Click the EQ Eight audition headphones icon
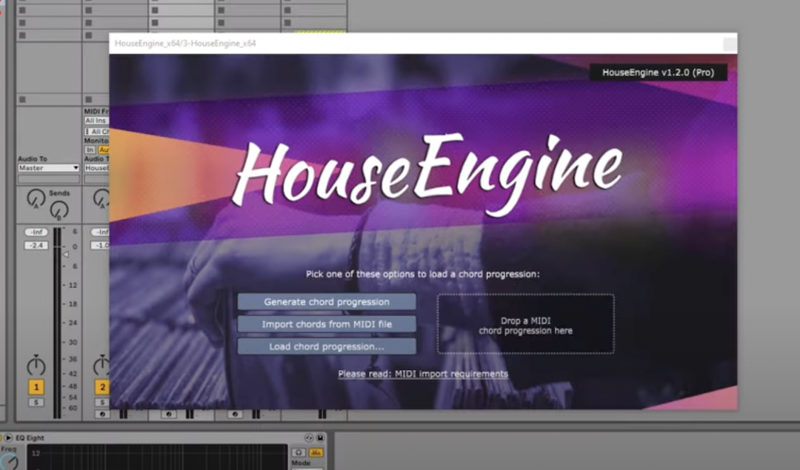 (299, 451)
